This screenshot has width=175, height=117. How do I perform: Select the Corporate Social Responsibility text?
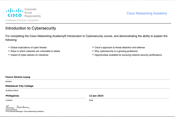[32, 13]
